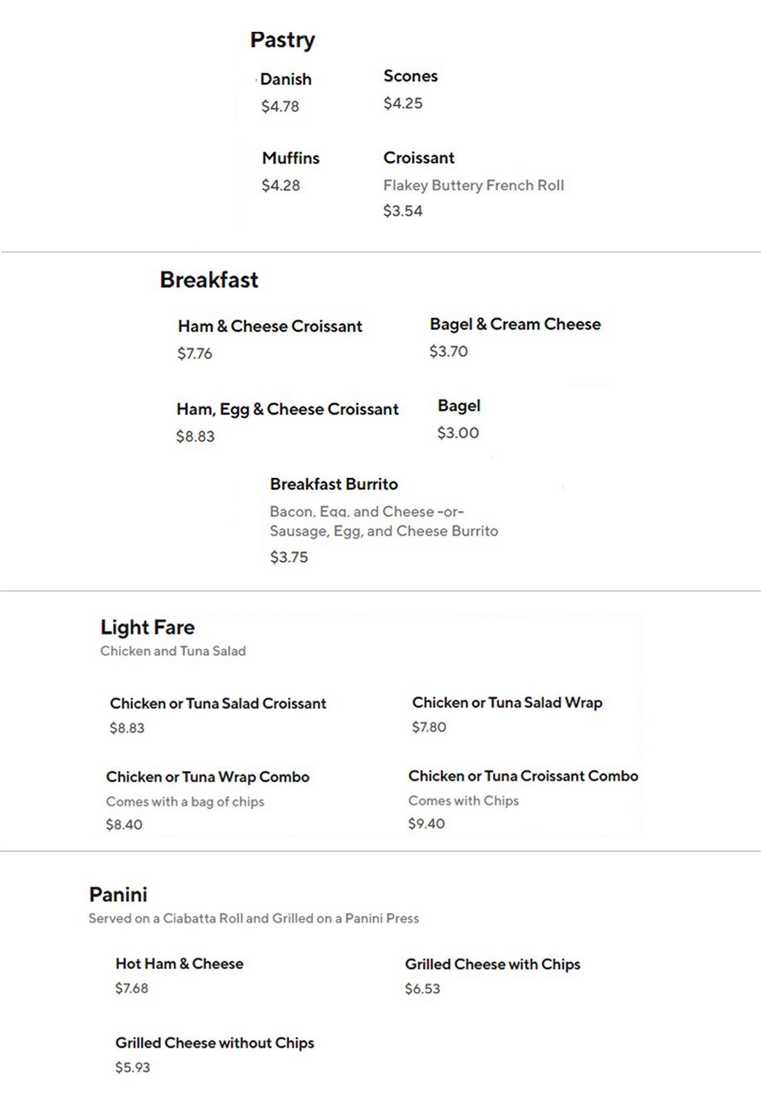Choose Grilled Cheese without Chips
The image size is (761, 1107).
(x=215, y=1043)
